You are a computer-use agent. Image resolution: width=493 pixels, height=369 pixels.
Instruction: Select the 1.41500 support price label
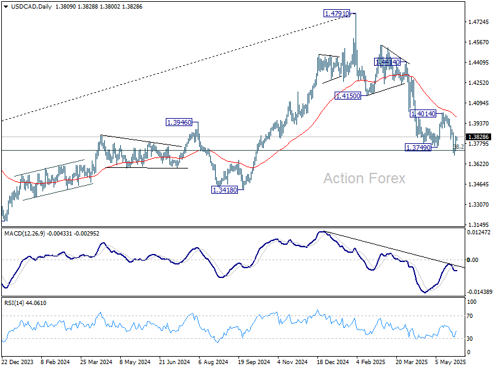point(348,96)
